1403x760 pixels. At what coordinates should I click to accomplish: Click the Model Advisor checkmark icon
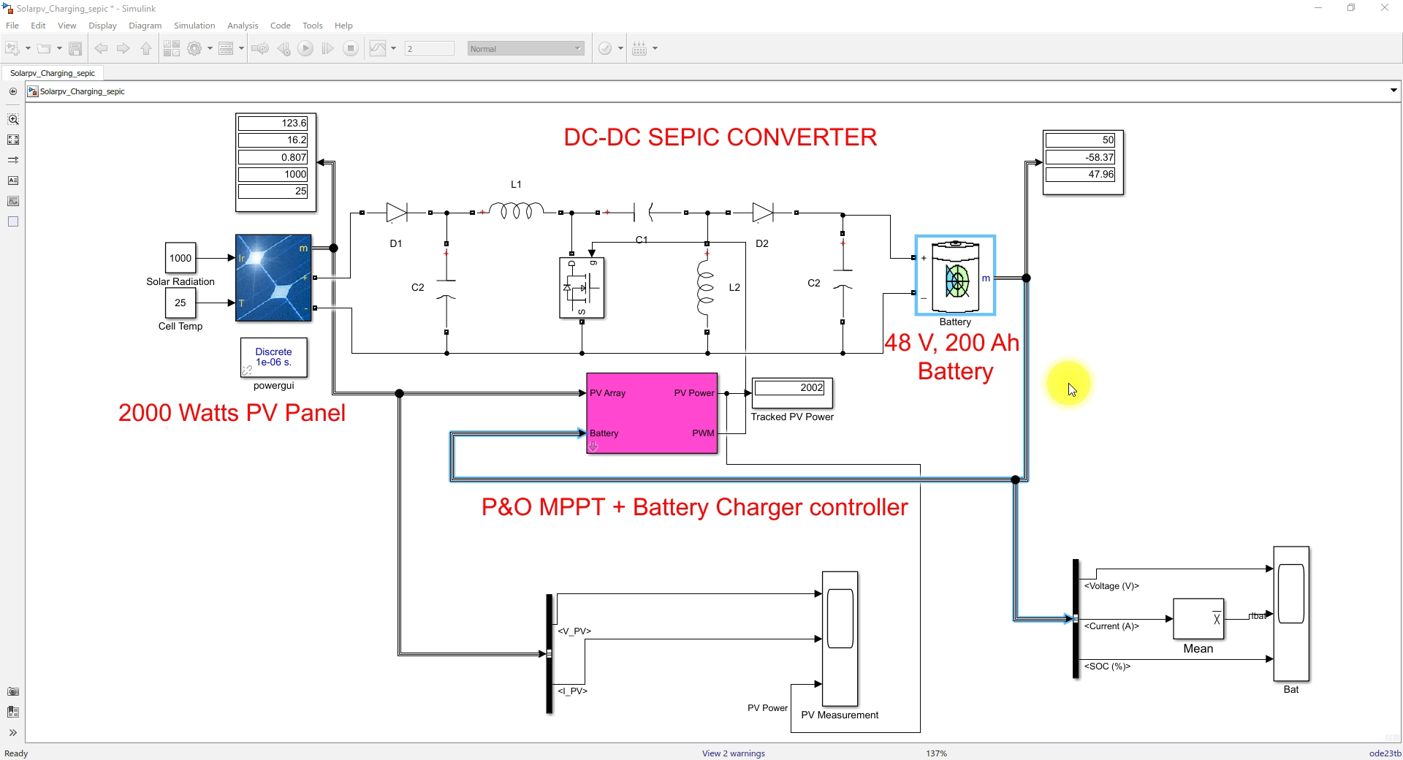tap(605, 48)
